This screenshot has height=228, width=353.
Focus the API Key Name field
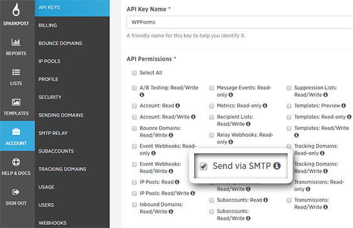(x=239, y=22)
